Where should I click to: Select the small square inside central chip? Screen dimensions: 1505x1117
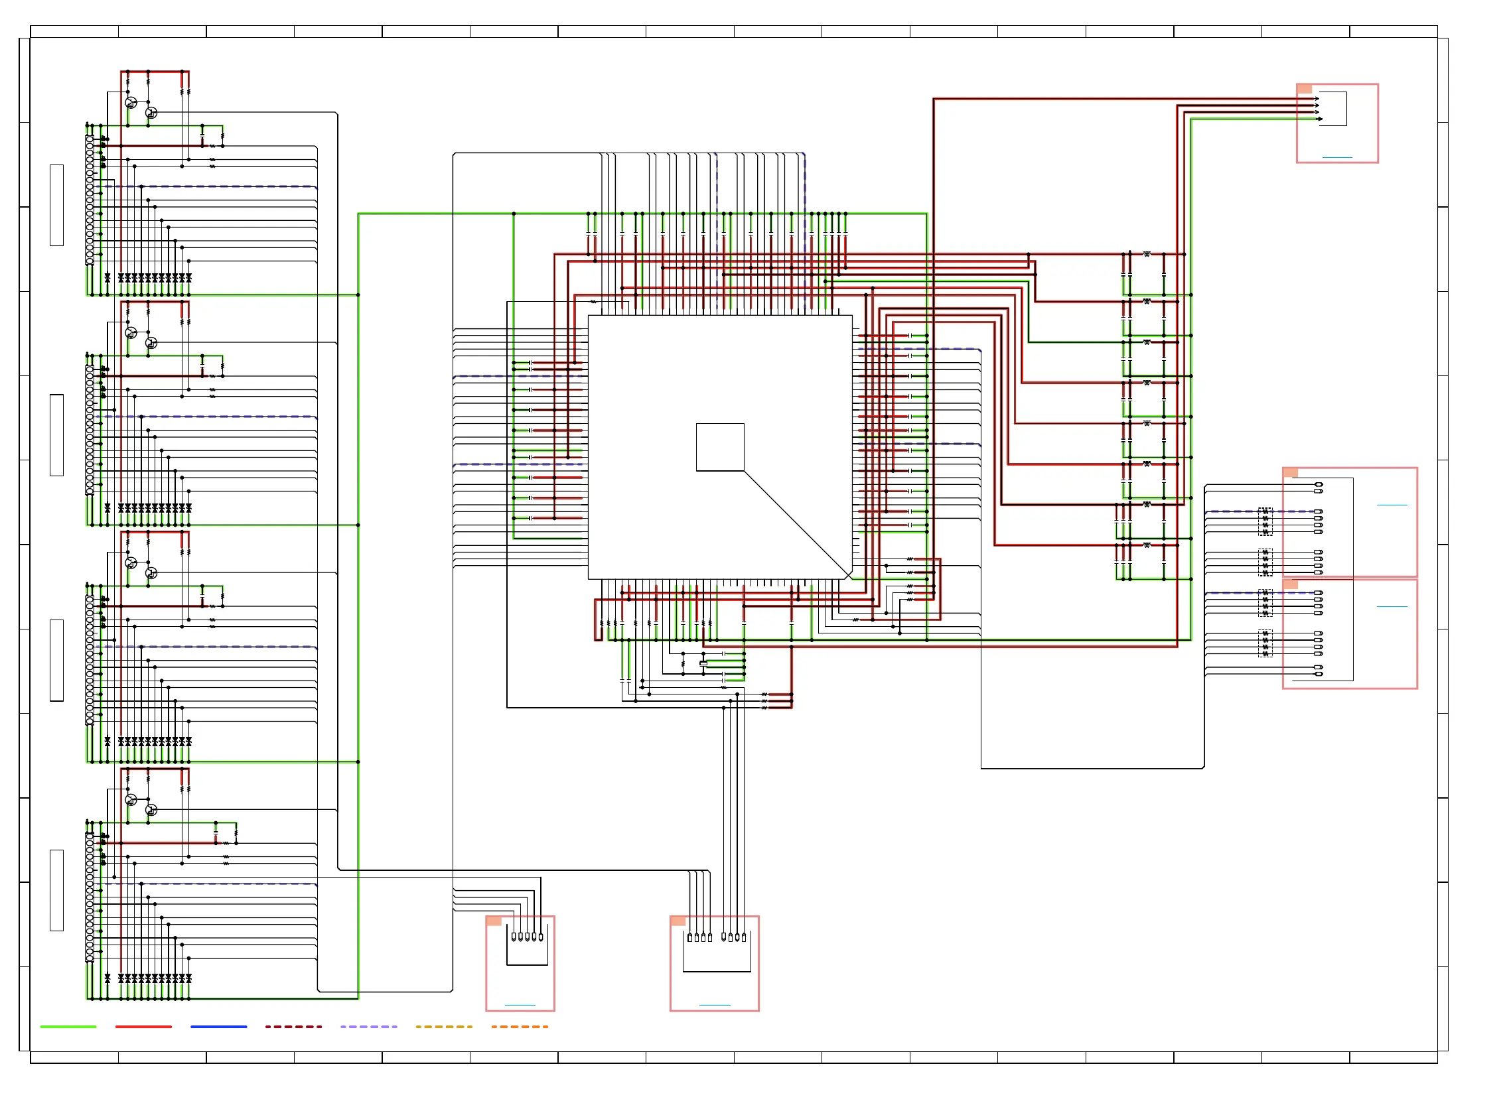pos(720,447)
